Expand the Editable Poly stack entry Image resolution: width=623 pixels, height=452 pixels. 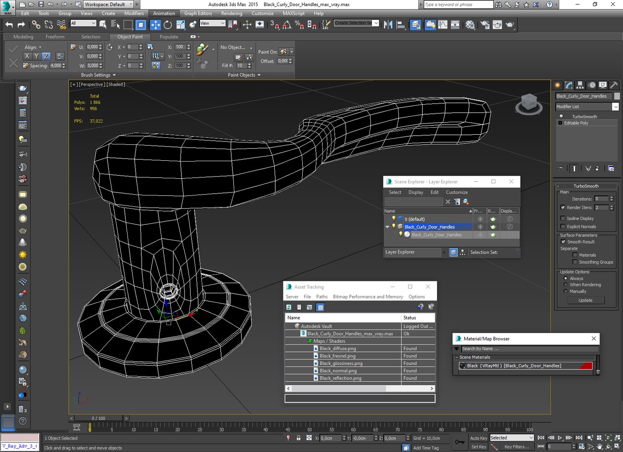tap(560, 123)
